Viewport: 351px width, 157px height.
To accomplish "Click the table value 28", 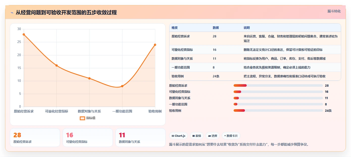I will (x=214, y=36).
